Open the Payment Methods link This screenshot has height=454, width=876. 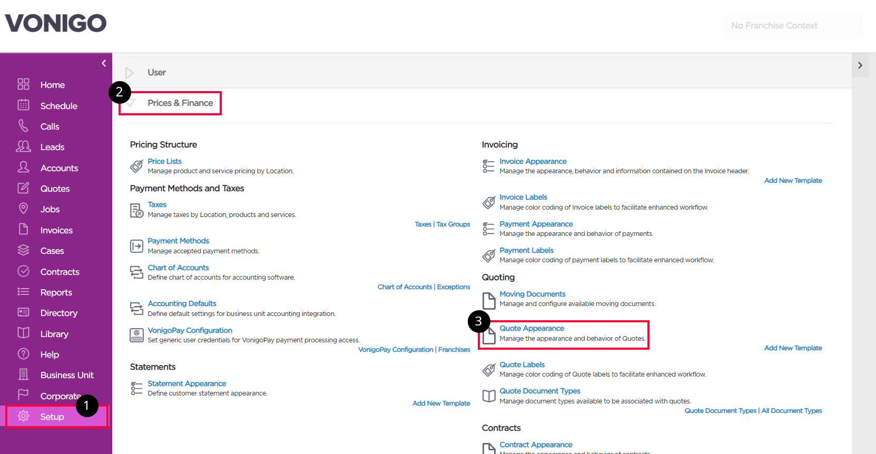tap(178, 241)
